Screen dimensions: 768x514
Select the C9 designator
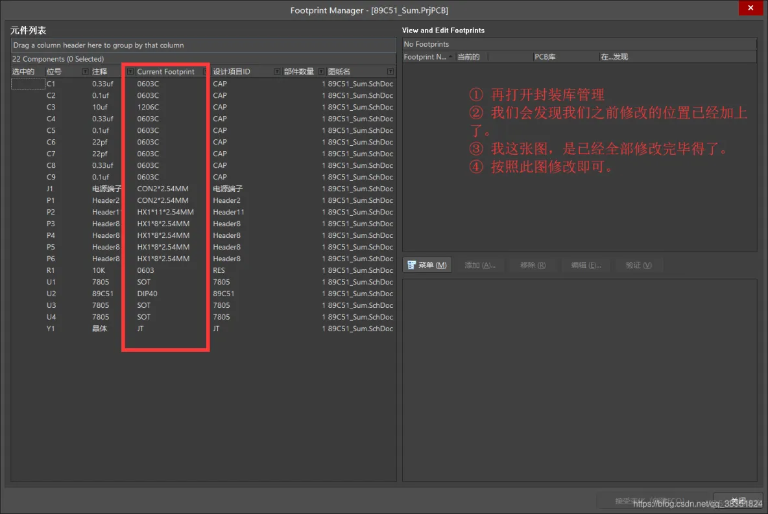pyautogui.click(x=51, y=177)
